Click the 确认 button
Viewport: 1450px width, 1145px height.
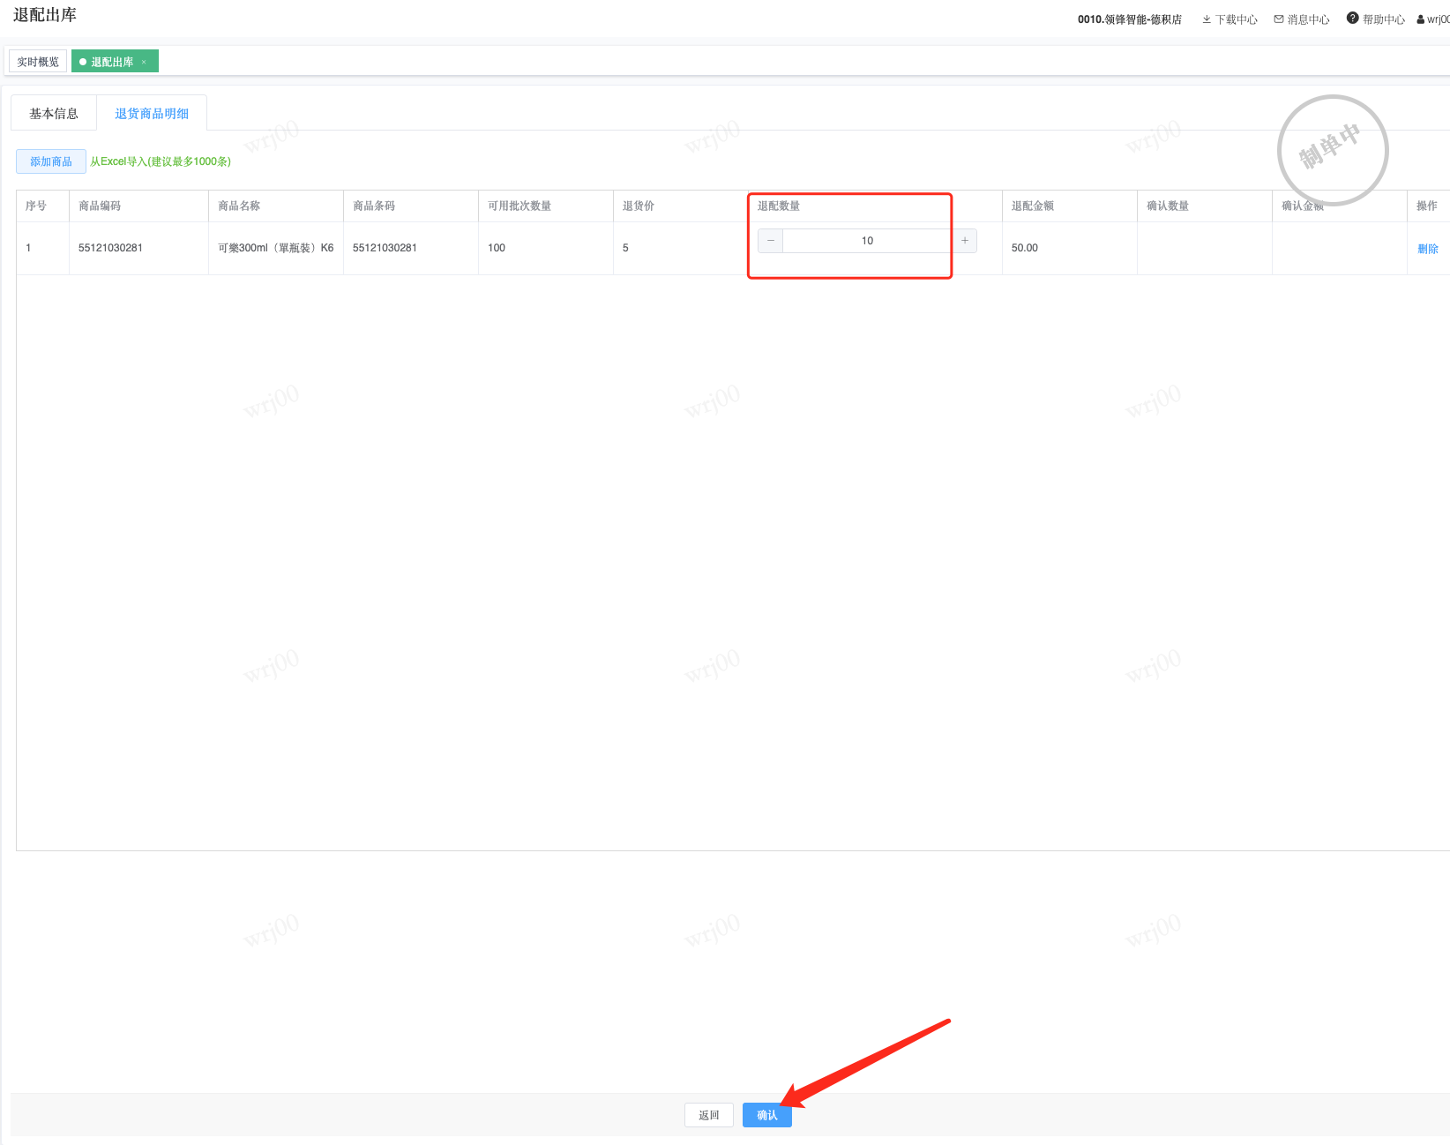[767, 1115]
